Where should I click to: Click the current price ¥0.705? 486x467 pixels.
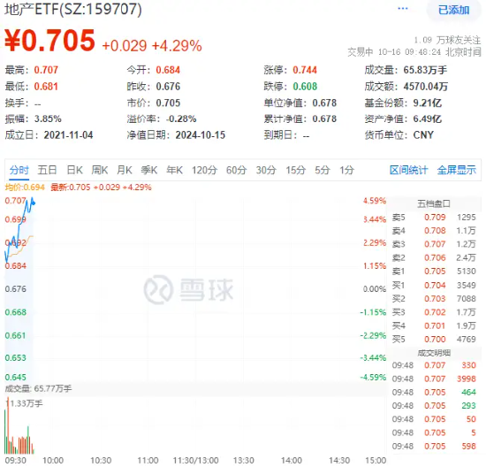49,41
